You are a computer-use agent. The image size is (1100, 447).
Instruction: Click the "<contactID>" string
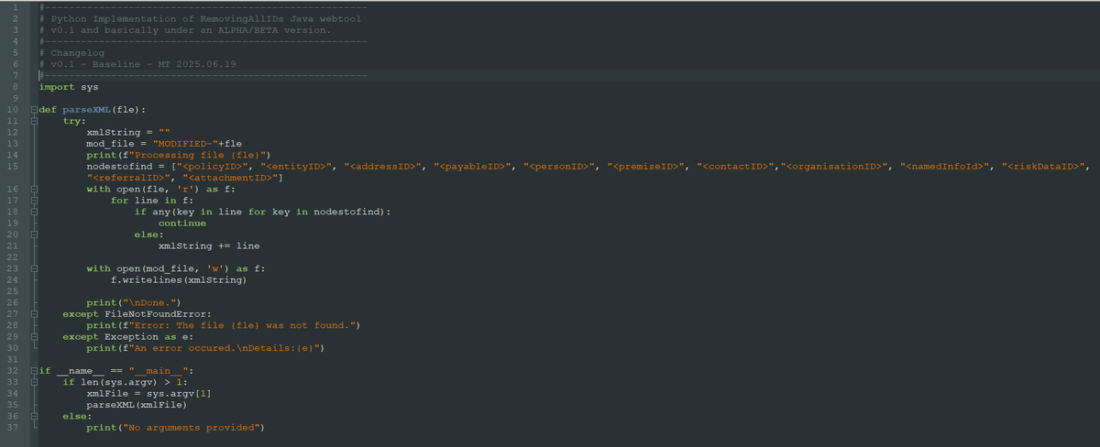pyautogui.click(x=736, y=167)
